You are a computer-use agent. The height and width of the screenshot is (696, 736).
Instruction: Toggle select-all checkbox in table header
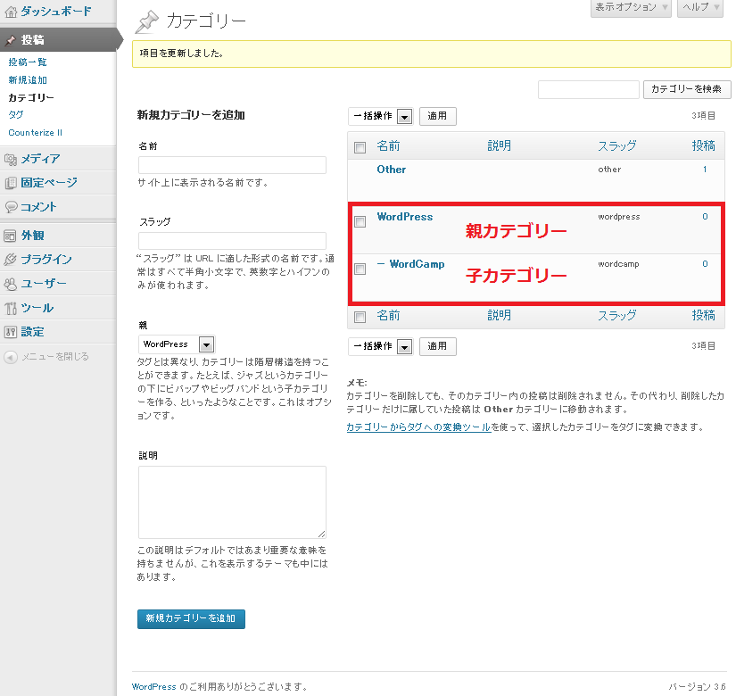pos(360,147)
